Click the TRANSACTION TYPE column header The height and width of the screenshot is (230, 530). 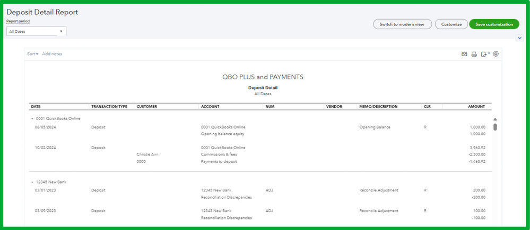pyautogui.click(x=109, y=106)
